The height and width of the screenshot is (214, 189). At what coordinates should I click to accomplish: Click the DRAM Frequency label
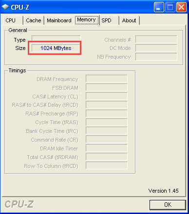pyautogui.click(x=57, y=79)
